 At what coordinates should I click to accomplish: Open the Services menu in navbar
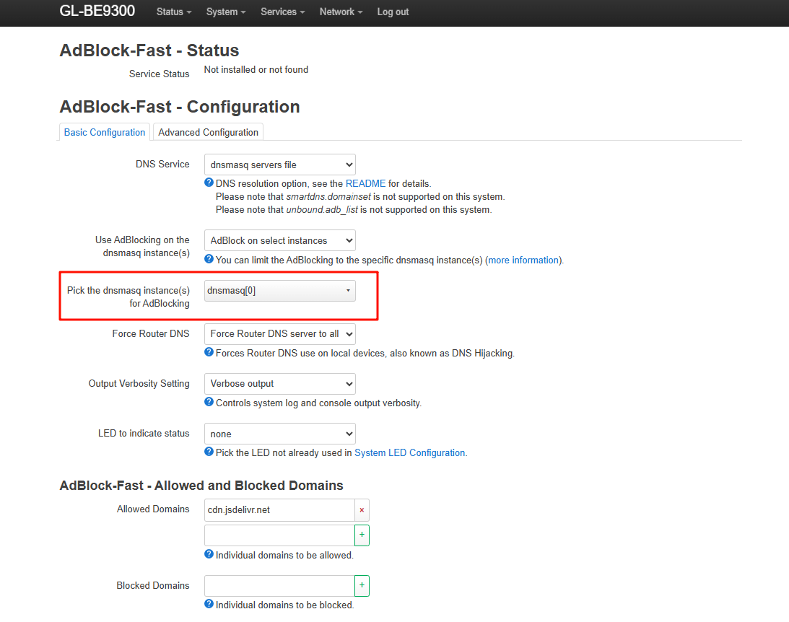tap(282, 12)
